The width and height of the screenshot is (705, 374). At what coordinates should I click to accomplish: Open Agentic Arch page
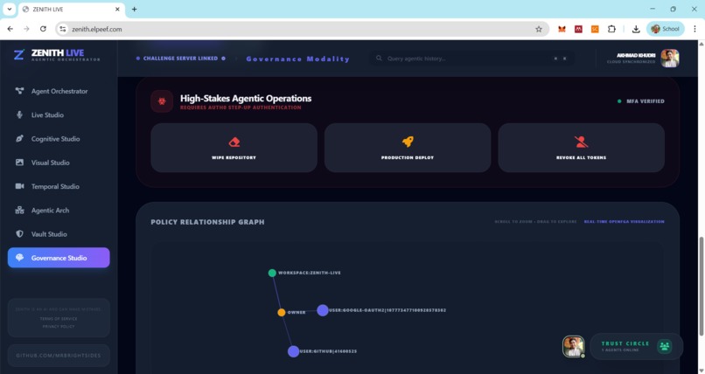tap(59, 210)
